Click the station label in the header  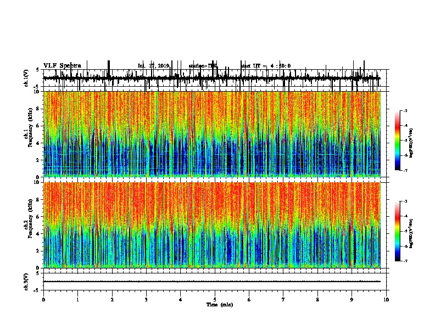click(x=203, y=66)
